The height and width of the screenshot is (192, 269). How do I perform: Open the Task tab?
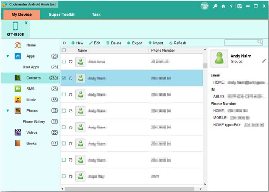[x=96, y=14]
